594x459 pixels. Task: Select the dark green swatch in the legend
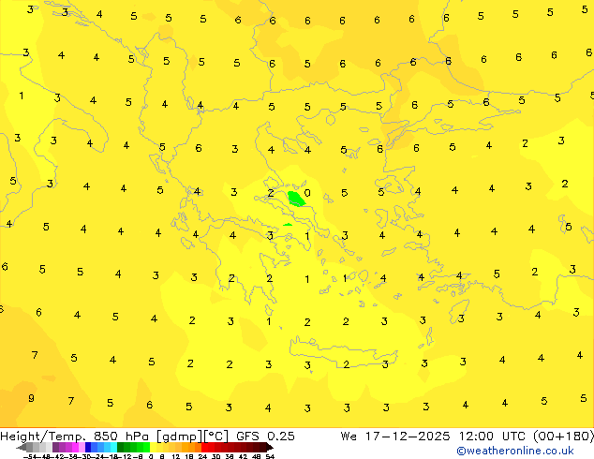click(x=121, y=447)
